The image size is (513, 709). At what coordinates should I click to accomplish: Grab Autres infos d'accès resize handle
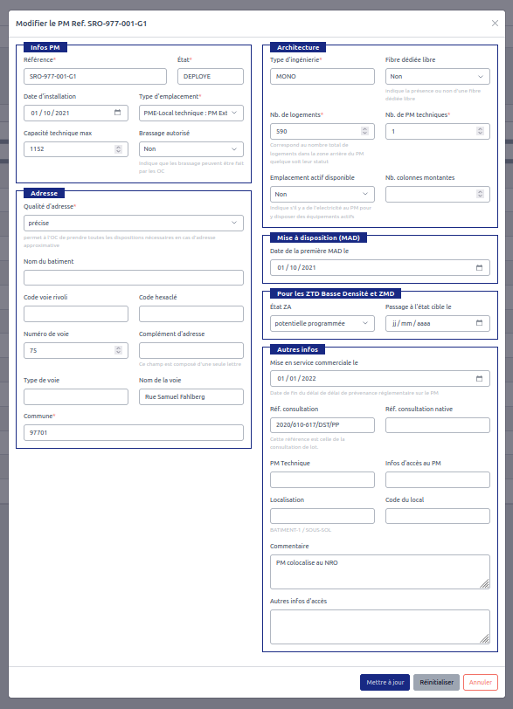tap(484, 639)
